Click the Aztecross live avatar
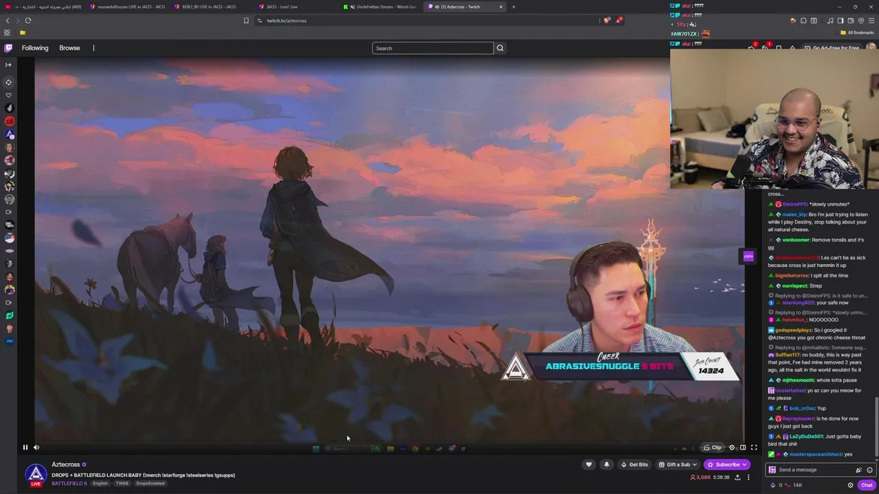 (36, 474)
